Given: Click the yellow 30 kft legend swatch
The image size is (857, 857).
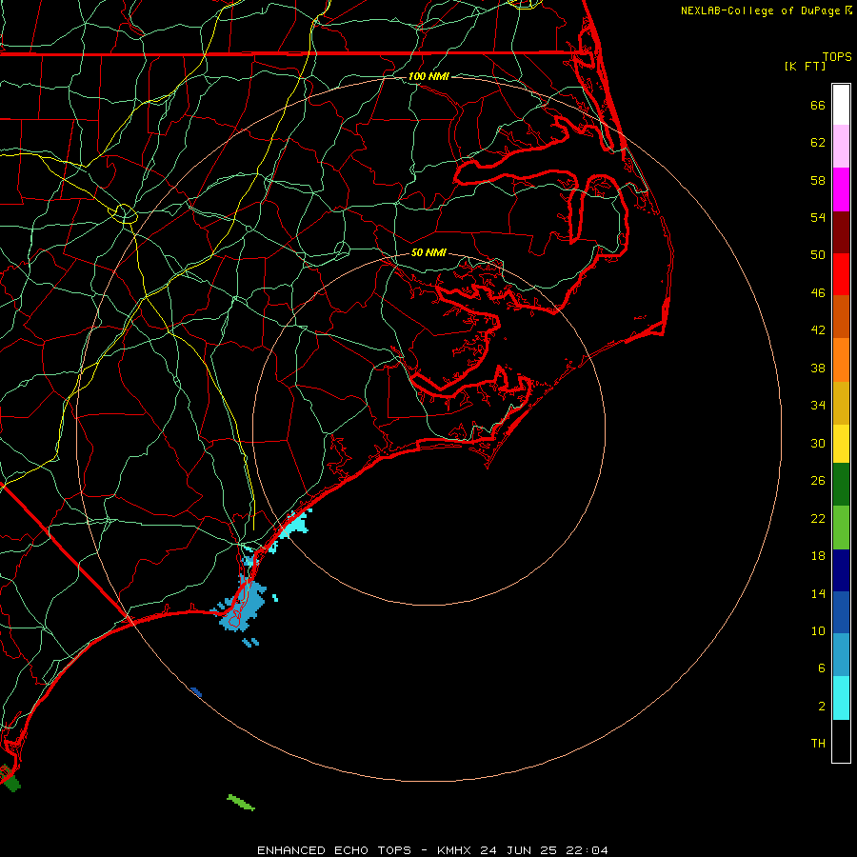Looking at the screenshot, I should click(841, 443).
